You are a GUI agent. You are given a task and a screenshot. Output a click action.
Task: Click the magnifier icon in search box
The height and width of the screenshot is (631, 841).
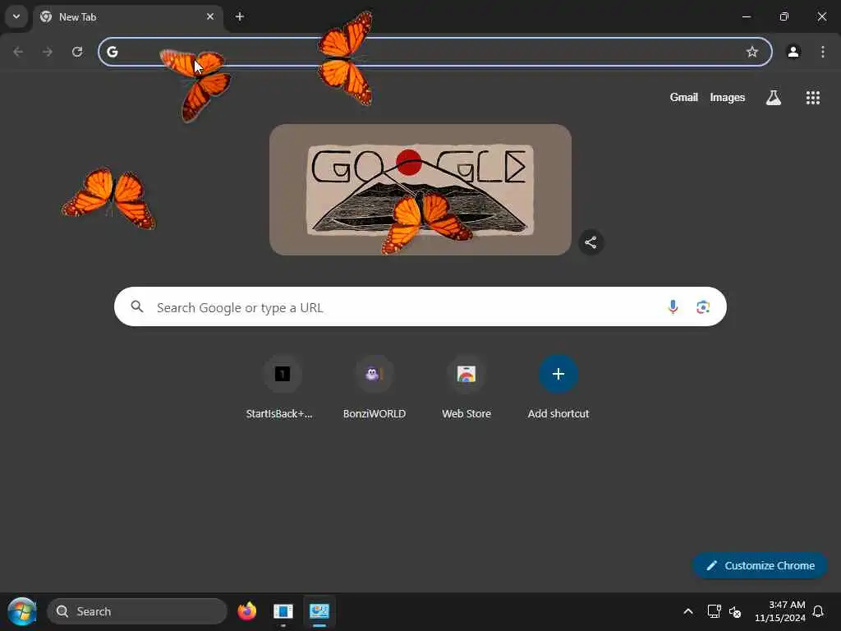tap(137, 306)
